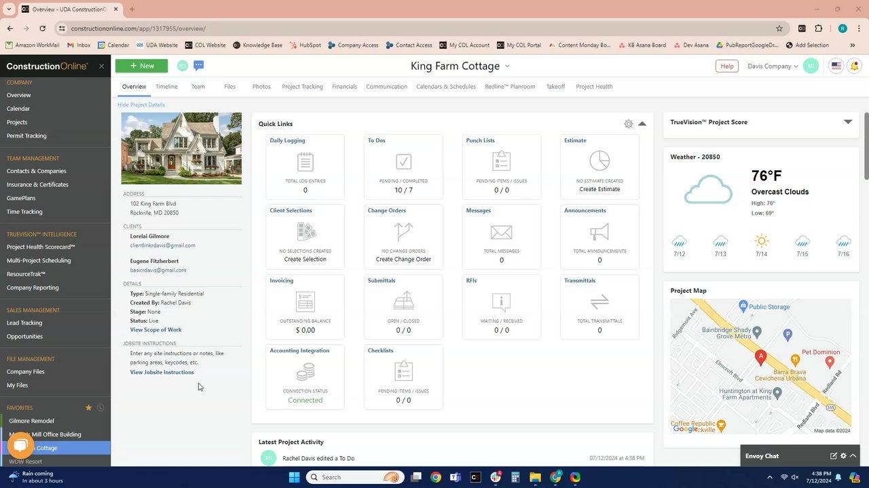Screen dimensions: 869x488
Task: Open the Client Selections icon
Action: [x=306, y=232]
